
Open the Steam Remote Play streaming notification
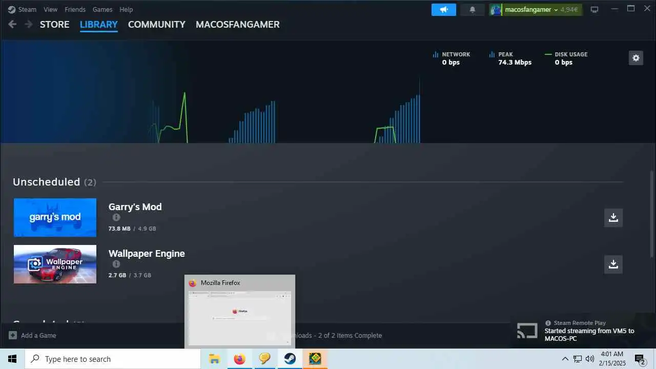point(584,331)
